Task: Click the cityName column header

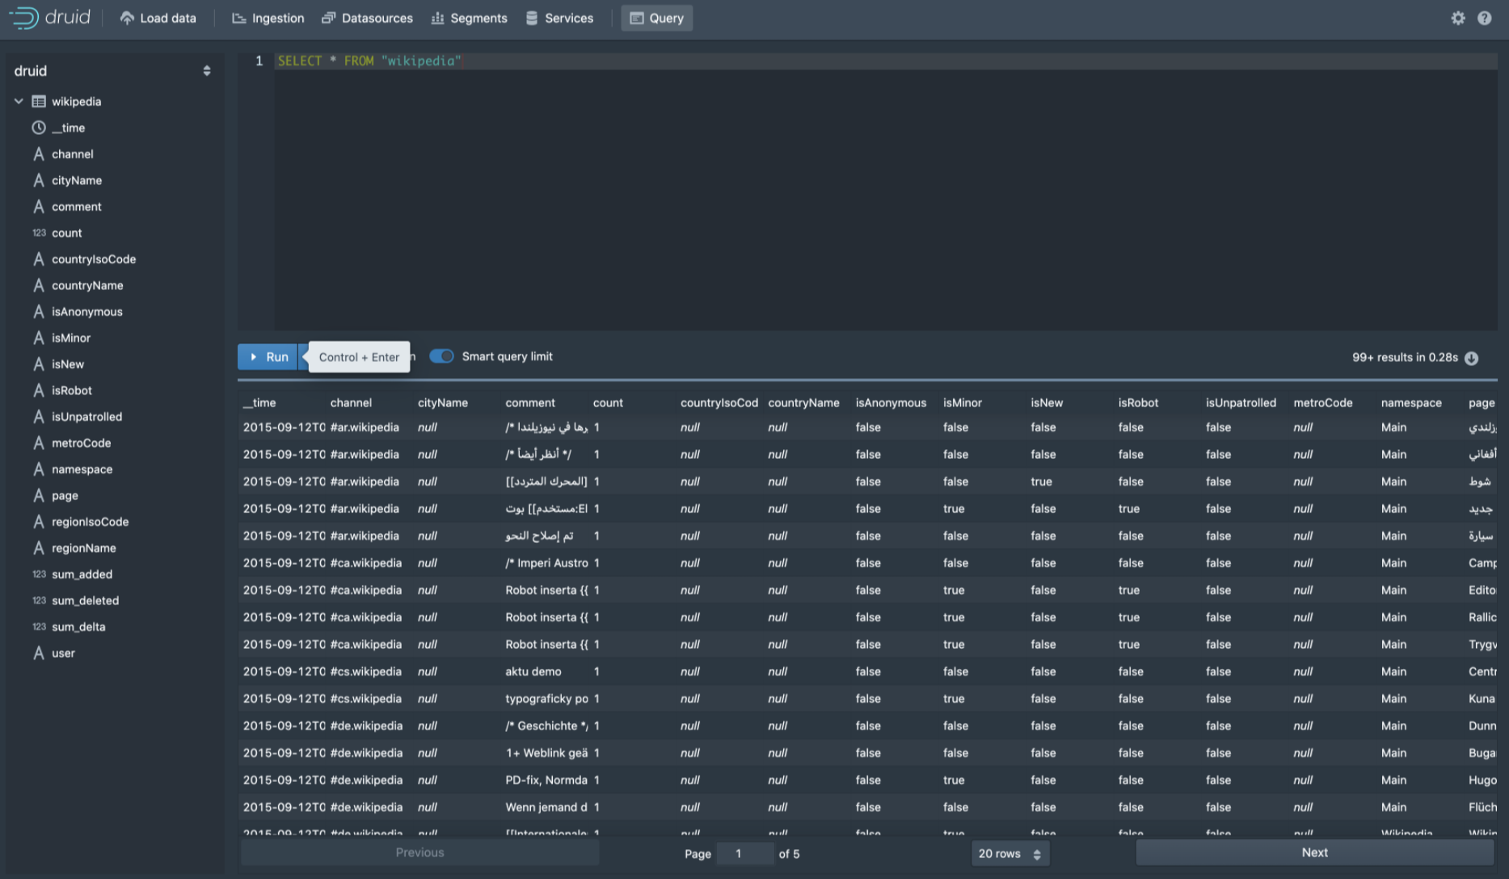Action: pyautogui.click(x=457, y=402)
